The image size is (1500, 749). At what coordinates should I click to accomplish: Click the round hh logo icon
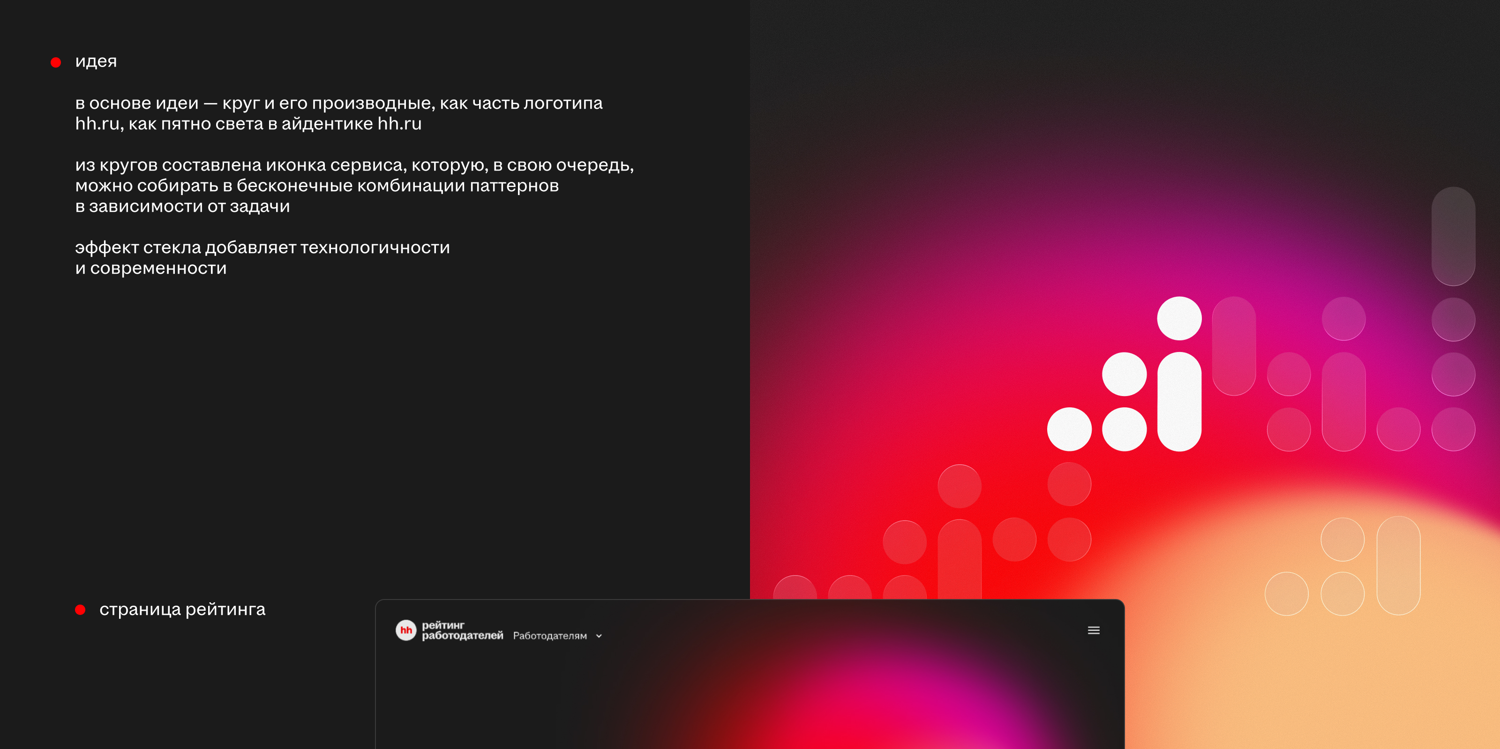pos(406,630)
